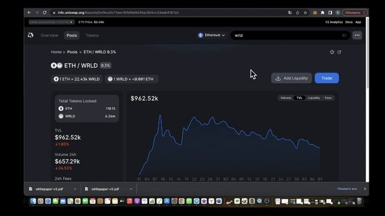Screen dimensions: 385x216
Task: Open the pool in Etherscan via external link icon
Action: pos(339,52)
